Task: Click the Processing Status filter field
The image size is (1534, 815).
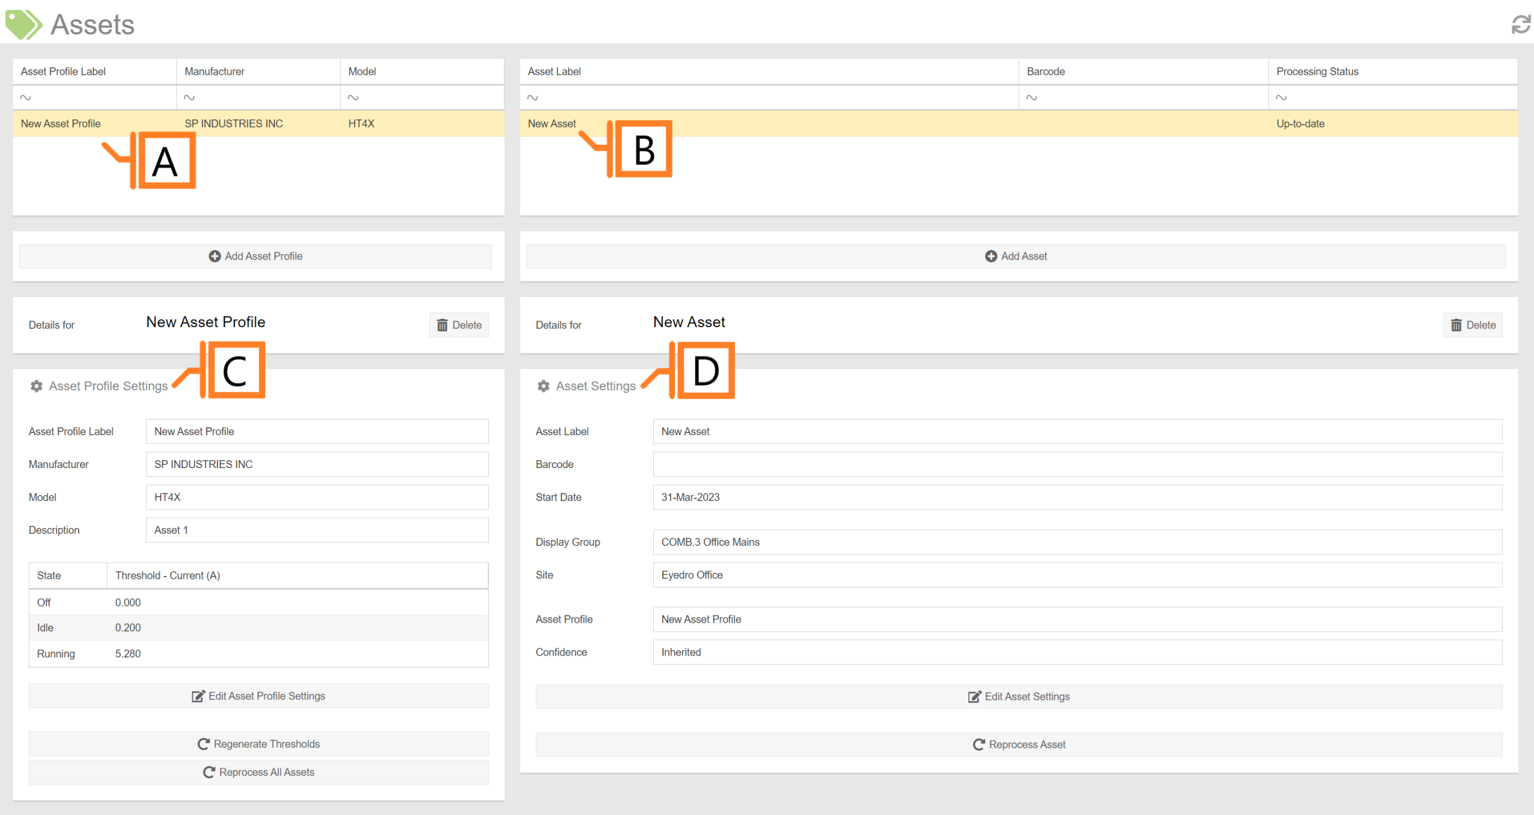Action: click(1390, 96)
